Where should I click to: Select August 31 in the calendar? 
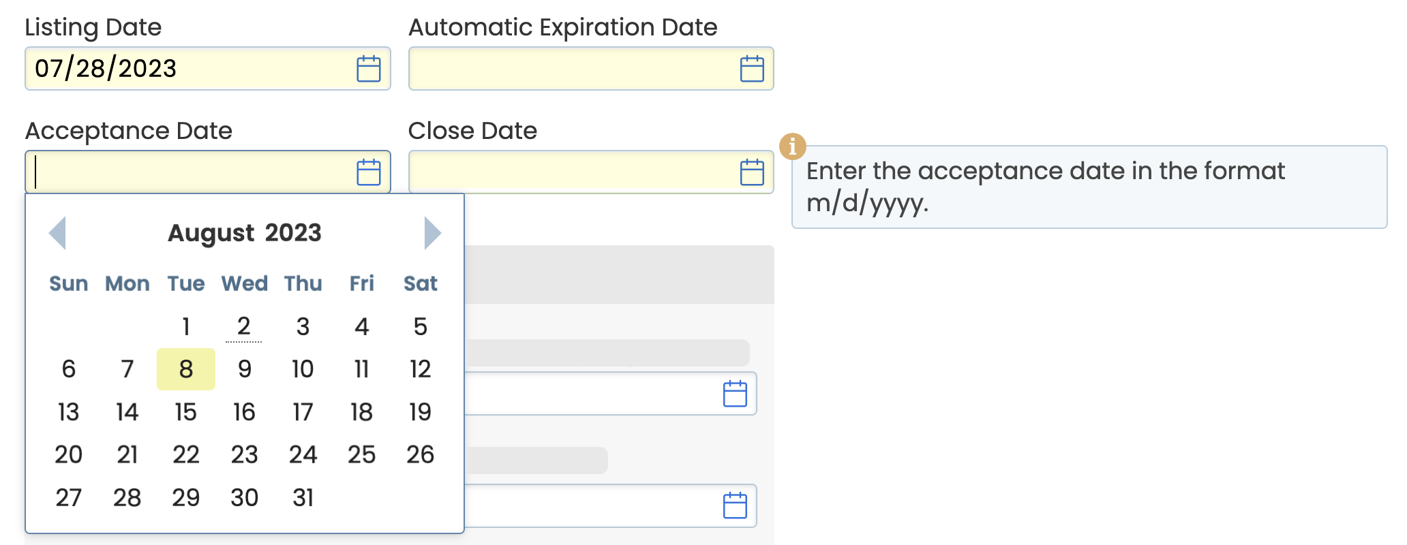coord(303,498)
